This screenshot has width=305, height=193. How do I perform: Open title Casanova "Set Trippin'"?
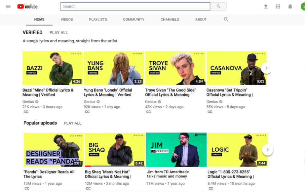point(230,93)
